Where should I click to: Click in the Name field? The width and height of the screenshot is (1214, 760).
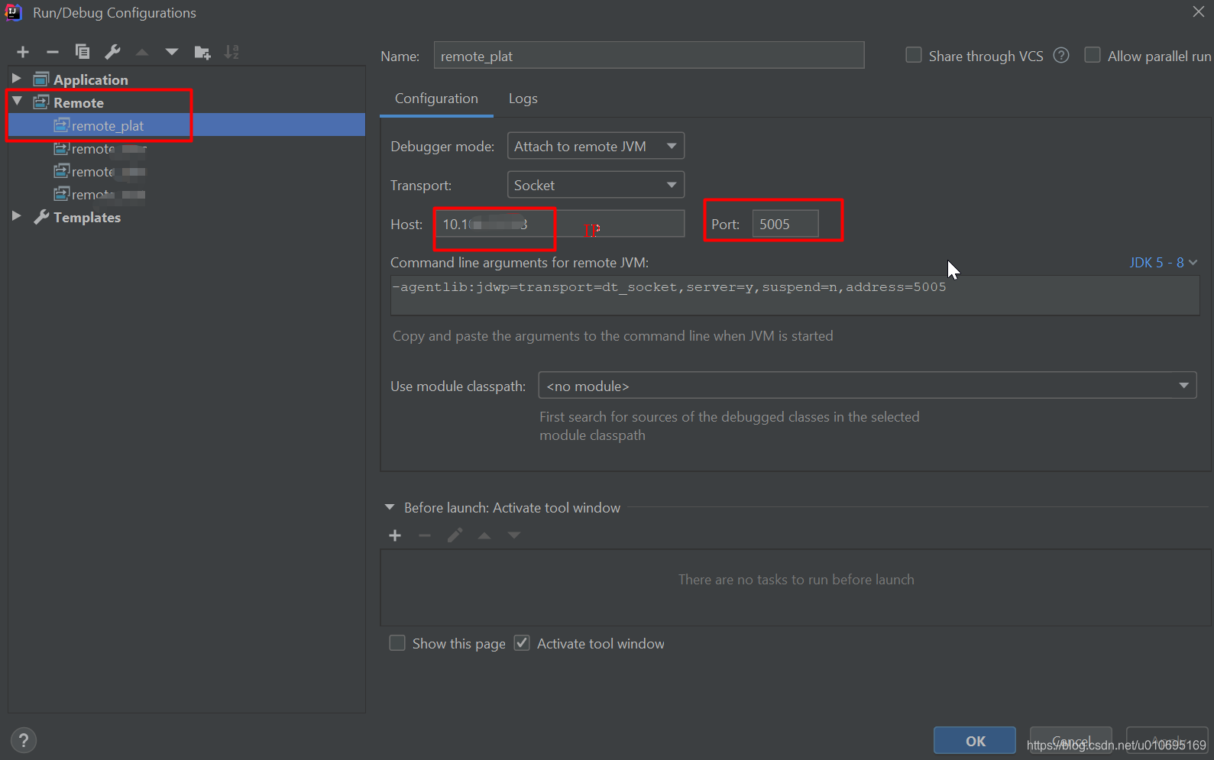pyautogui.click(x=649, y=56)
